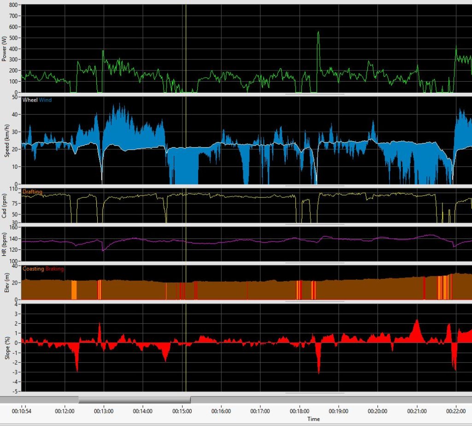
Task: Click the splitter handle below the power chart
Action: click(314, 94)
